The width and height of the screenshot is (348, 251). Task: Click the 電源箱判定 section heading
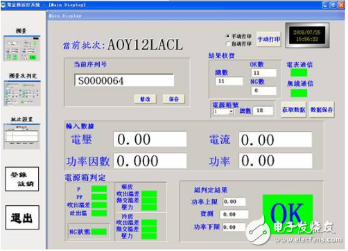[85, 178]
